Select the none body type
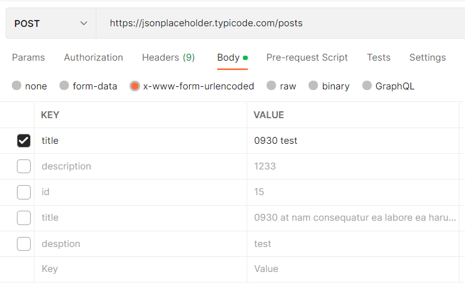The image size is (465, 292). point(17,86)
